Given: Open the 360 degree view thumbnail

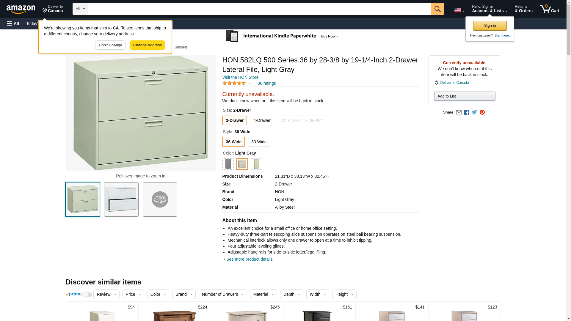Looking at the screenshot, I should pyautogui.click(x=160, y=199).
